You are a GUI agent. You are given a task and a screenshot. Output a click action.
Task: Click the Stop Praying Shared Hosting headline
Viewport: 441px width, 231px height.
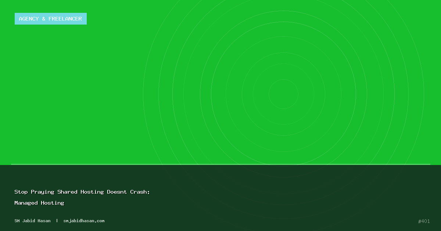click(x=82, y=192)
